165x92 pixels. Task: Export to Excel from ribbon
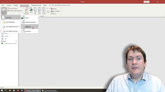coord(31,10)
